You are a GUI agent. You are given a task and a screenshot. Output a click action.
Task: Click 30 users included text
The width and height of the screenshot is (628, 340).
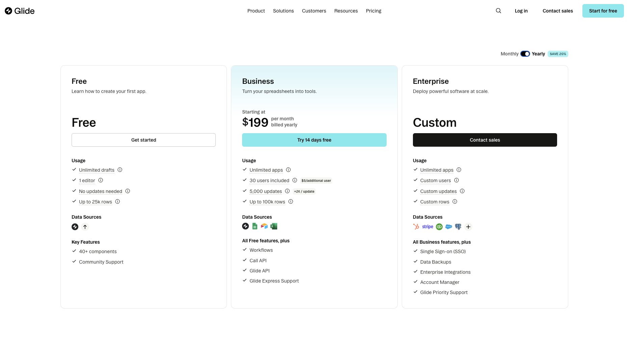click(x=269, y=180)
